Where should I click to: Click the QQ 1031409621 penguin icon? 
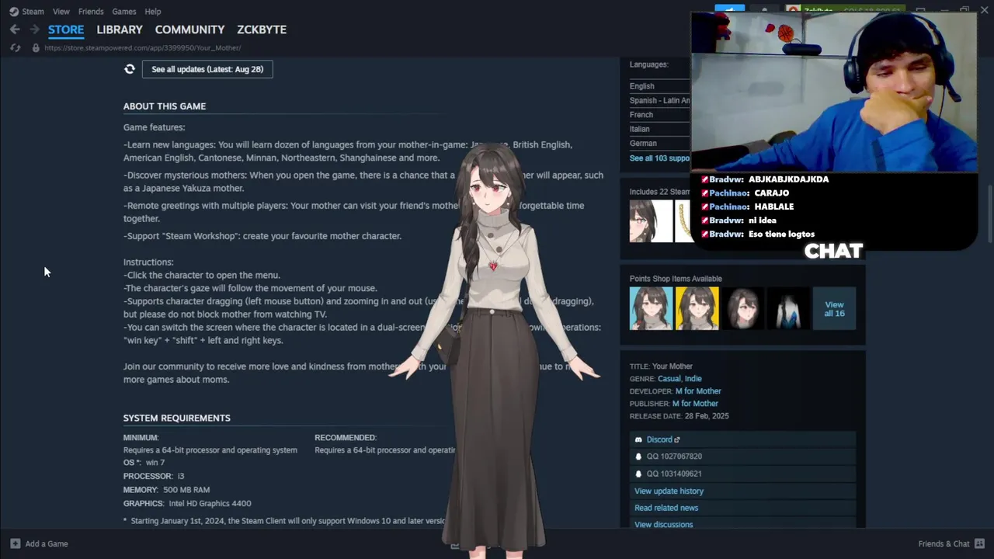pyautogui.click(x=638, y=474)
